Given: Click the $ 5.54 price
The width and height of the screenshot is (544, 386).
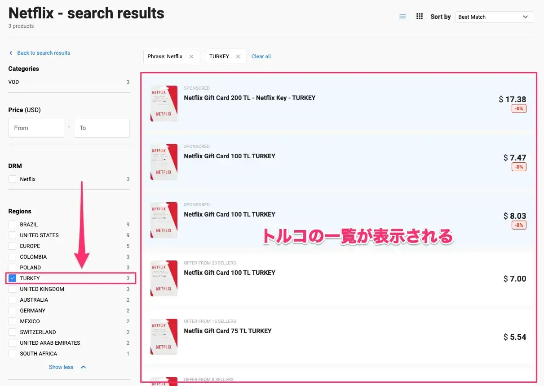Looking at the screenshot, I should coord(515,337).
